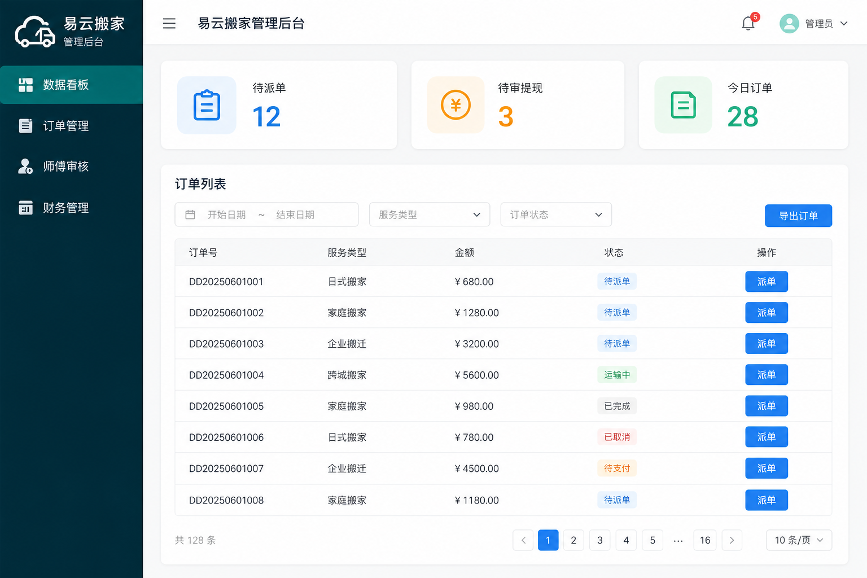
Task: Click amount ¥ 5600.00
Action: coord(477,375)
